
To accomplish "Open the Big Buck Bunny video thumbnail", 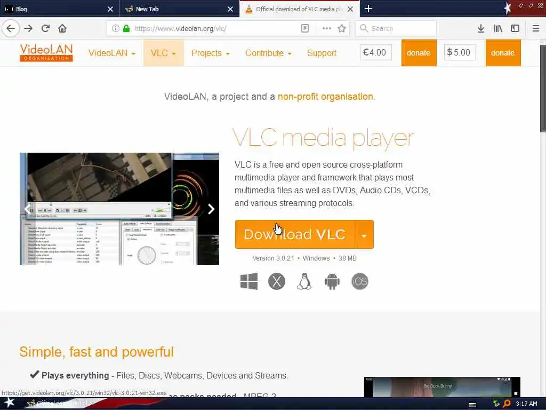I will pyautogui.click(x=442, y=387).
